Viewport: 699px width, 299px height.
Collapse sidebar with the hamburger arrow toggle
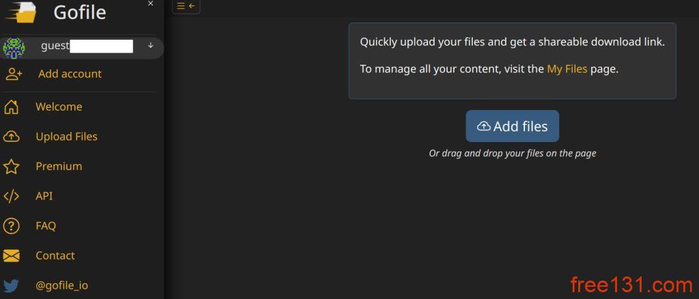[x=186, y=5]
